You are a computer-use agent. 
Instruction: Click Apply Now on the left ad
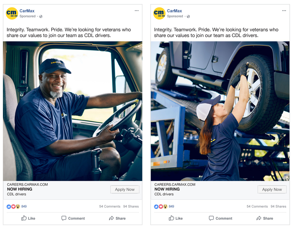[125, 189]
